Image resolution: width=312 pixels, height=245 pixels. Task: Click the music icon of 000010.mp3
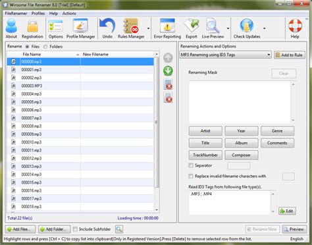(13, 142)
